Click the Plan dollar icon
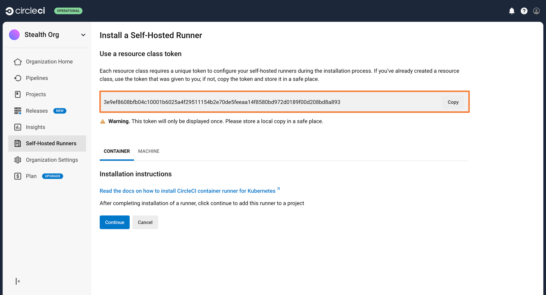This screenshot has height=295, width=546. [18, 176]
